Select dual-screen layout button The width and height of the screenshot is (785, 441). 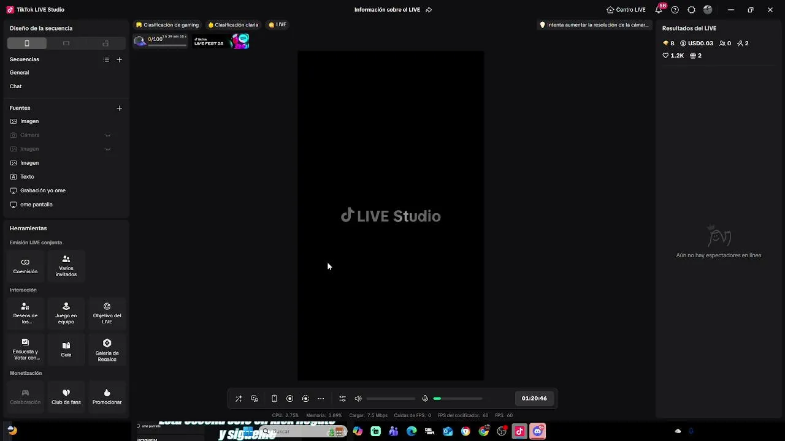point(105,43)
